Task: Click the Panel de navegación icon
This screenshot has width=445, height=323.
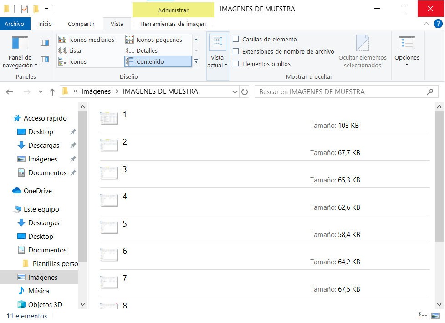Action: pyautogui.click(x=20, y=43)
